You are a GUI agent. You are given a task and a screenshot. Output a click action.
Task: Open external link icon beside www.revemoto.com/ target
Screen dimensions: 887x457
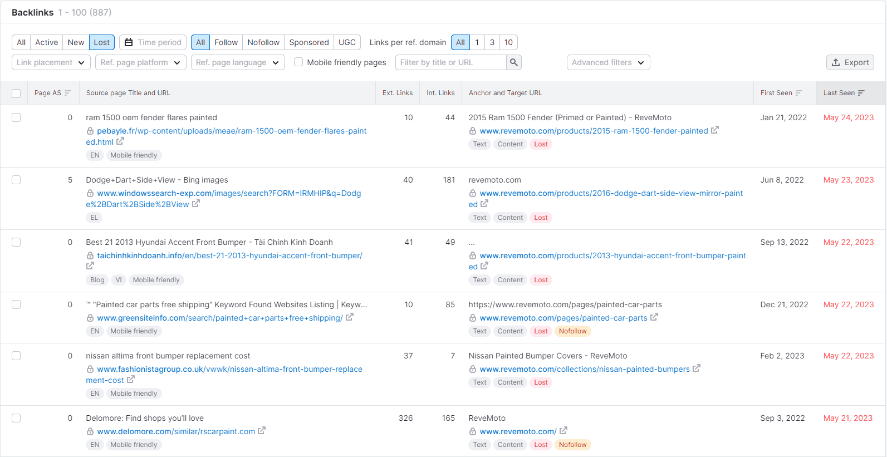[x=563, y=431]
